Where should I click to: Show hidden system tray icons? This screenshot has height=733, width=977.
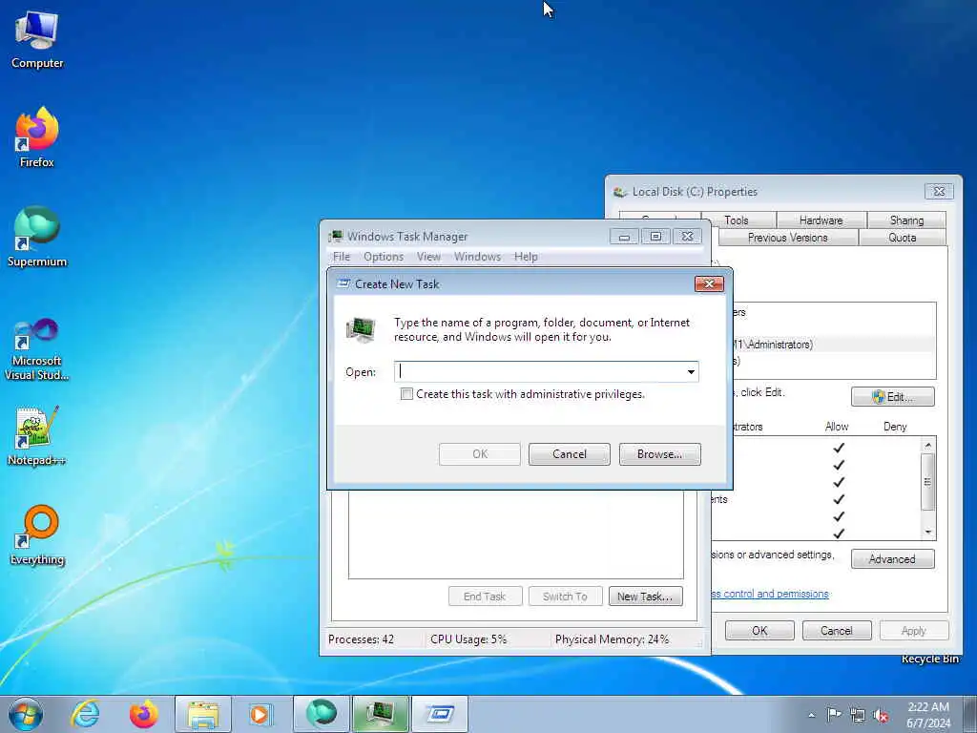coord(811,715)
